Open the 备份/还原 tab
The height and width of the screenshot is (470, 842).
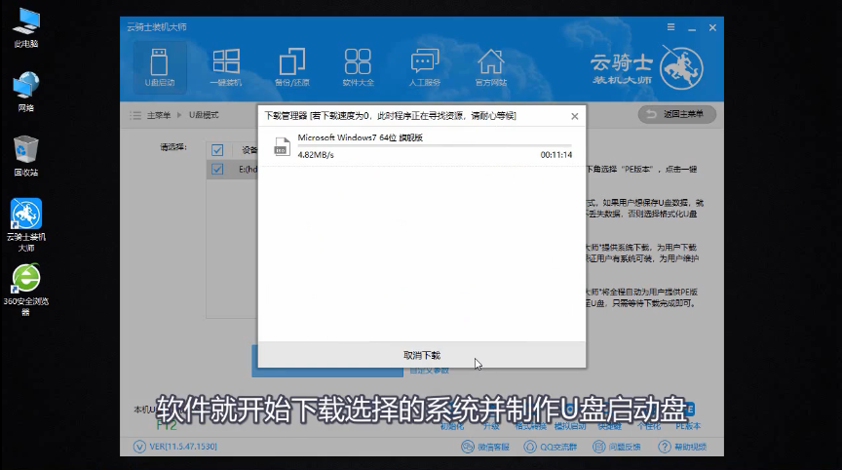(291, 67)
